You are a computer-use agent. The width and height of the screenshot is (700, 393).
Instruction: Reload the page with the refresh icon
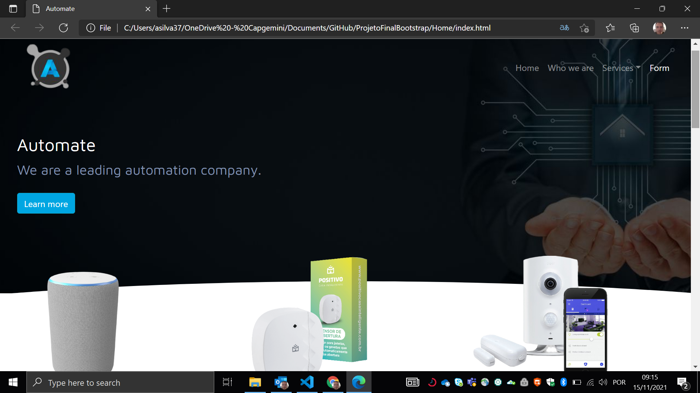point(63,28)
